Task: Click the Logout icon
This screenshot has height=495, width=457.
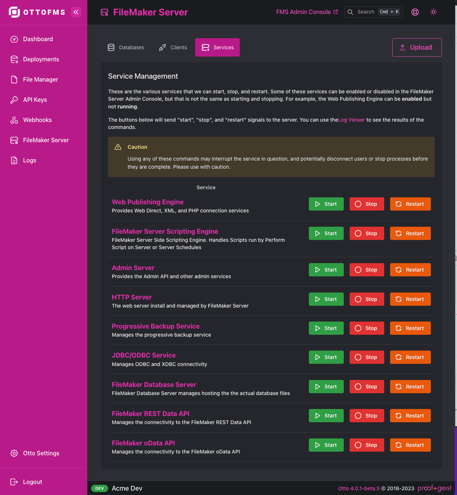Action: [14, 482]
